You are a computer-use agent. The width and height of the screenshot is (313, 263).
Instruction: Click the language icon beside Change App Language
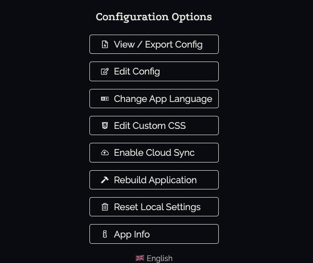(105, 99)
